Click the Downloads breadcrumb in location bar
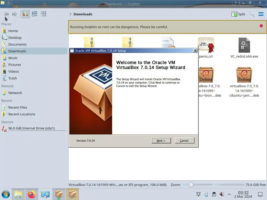The image size is (267, 200). point(83,14)
